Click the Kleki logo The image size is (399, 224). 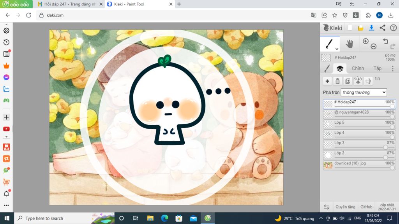tap(333, 28)
